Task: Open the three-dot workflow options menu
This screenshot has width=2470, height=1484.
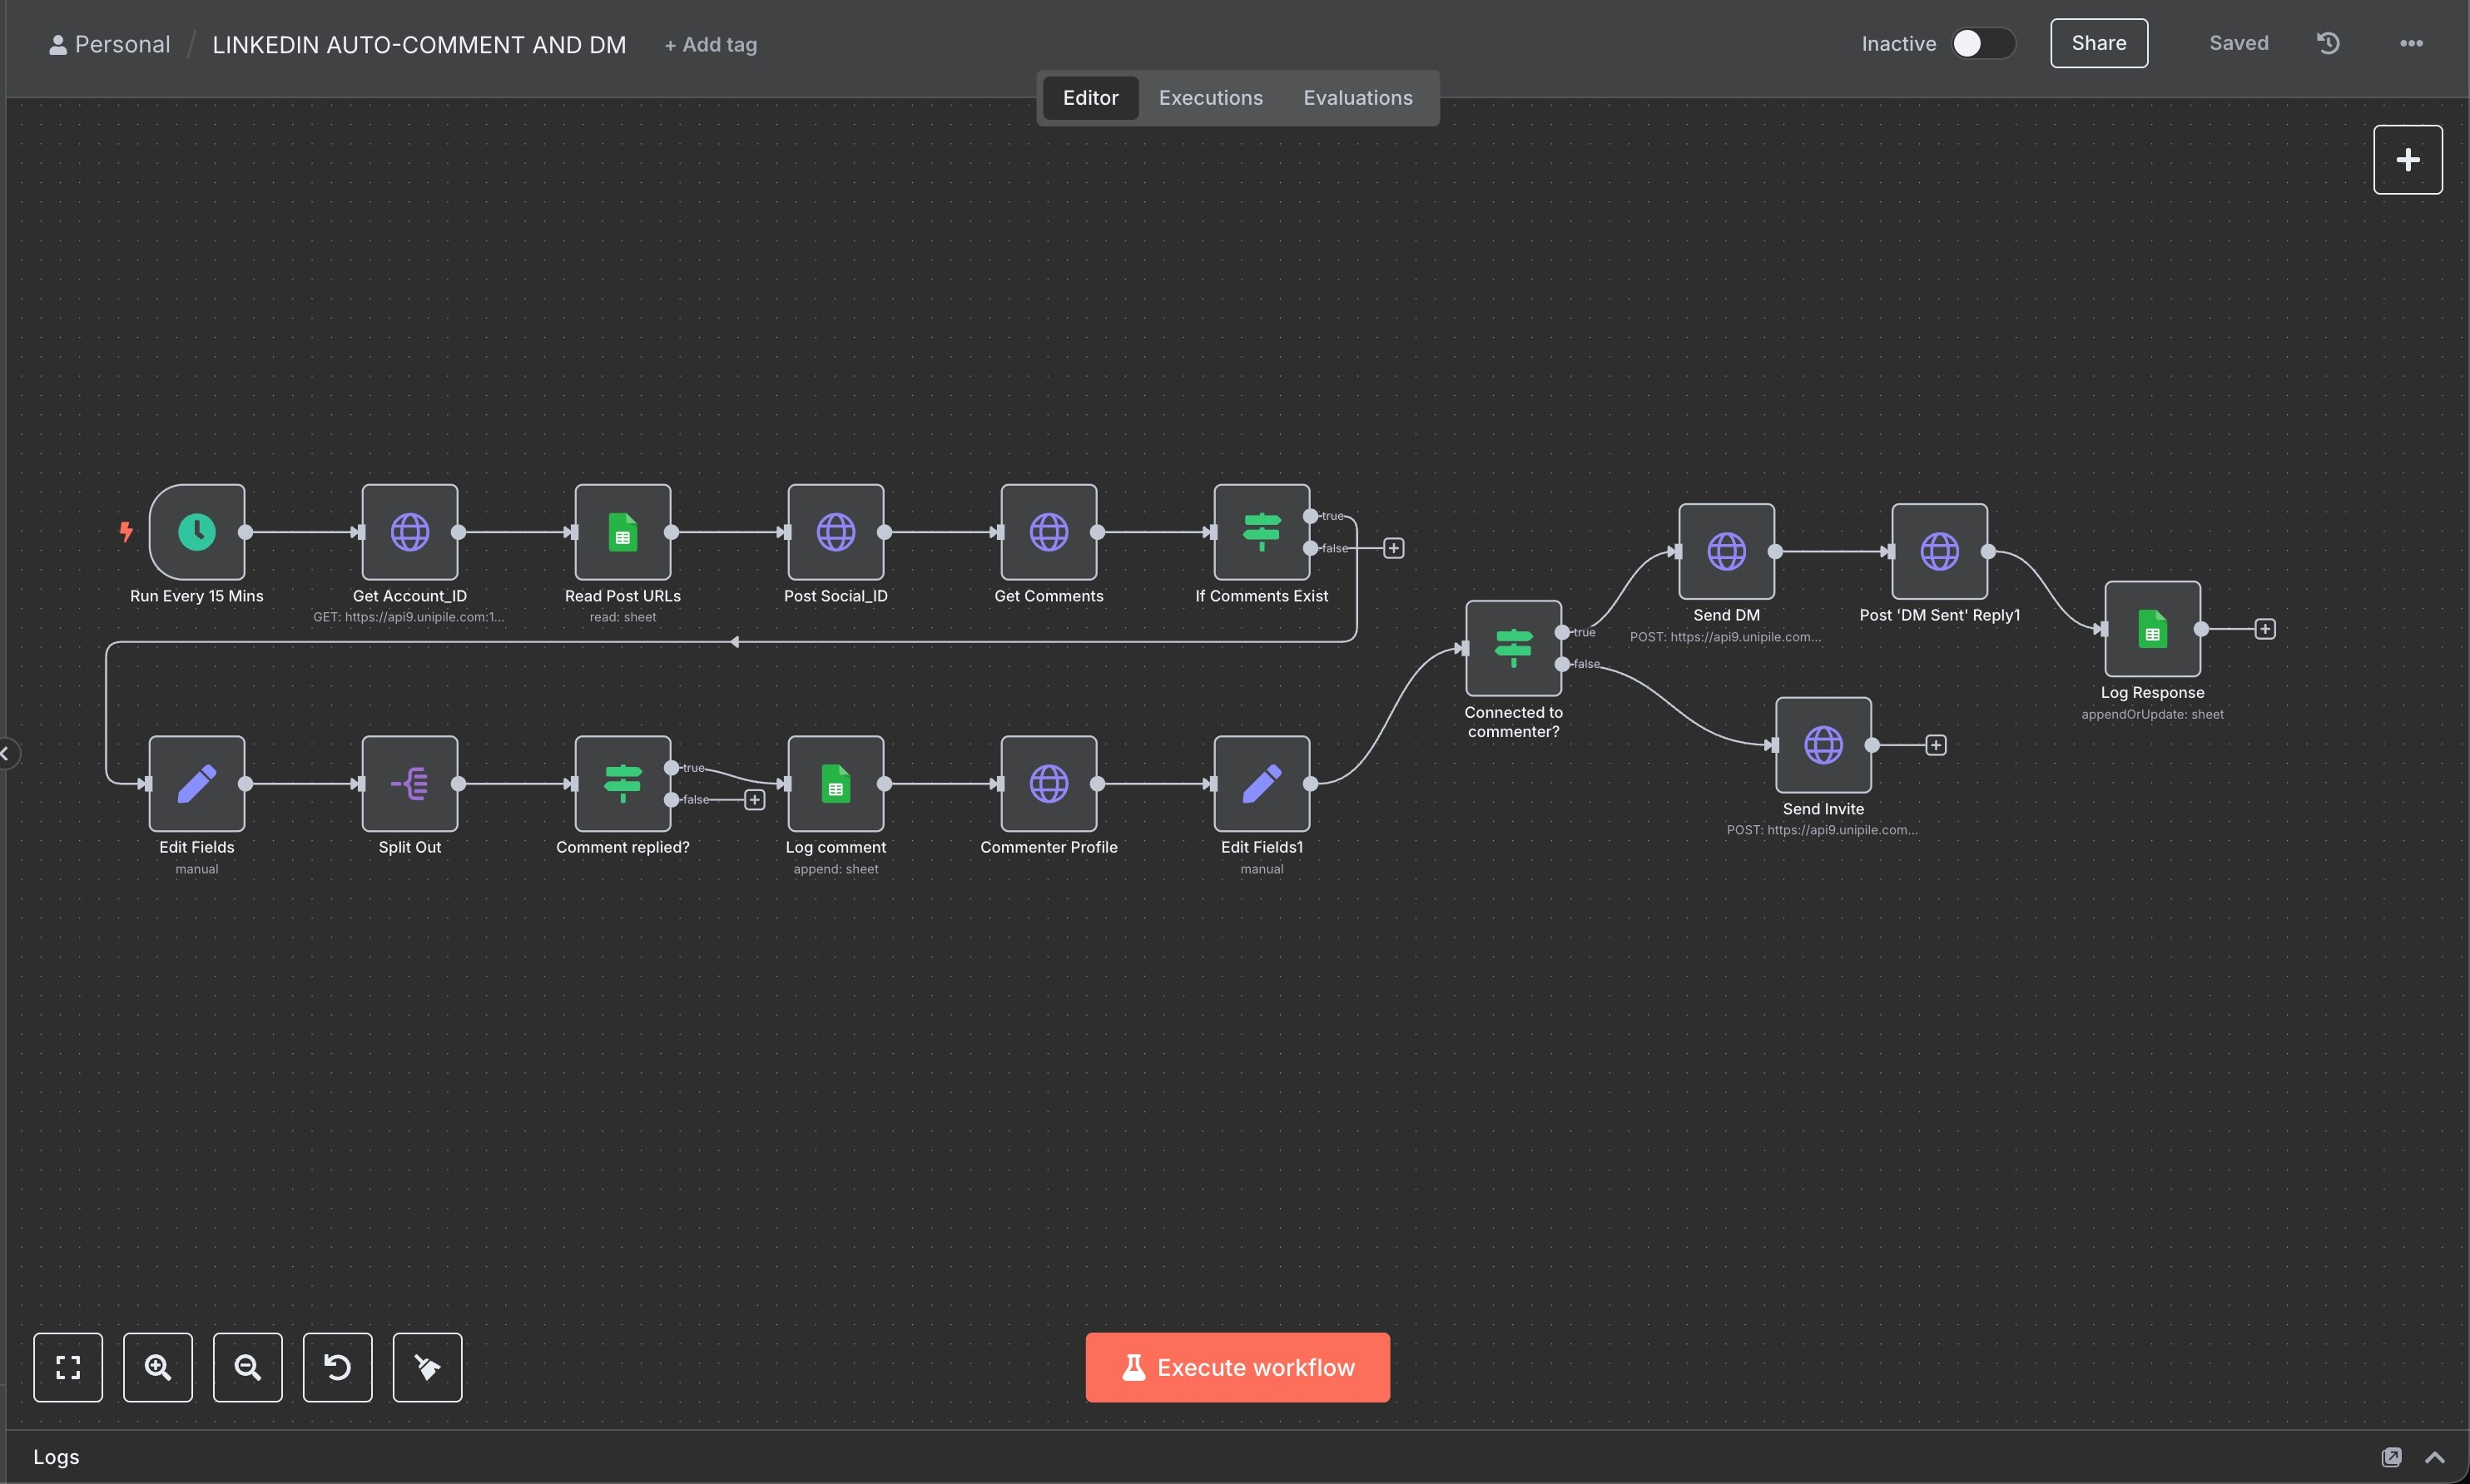Action: [x=2411, y=43]
